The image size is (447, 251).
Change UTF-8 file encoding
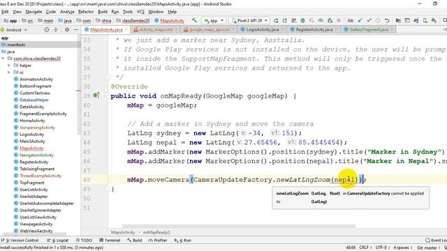click(383, 248)
